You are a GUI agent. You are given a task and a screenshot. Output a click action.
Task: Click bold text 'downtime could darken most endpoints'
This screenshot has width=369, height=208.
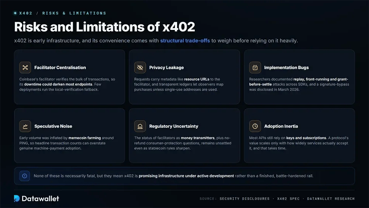pyautogui.click(x=58, y=84)
